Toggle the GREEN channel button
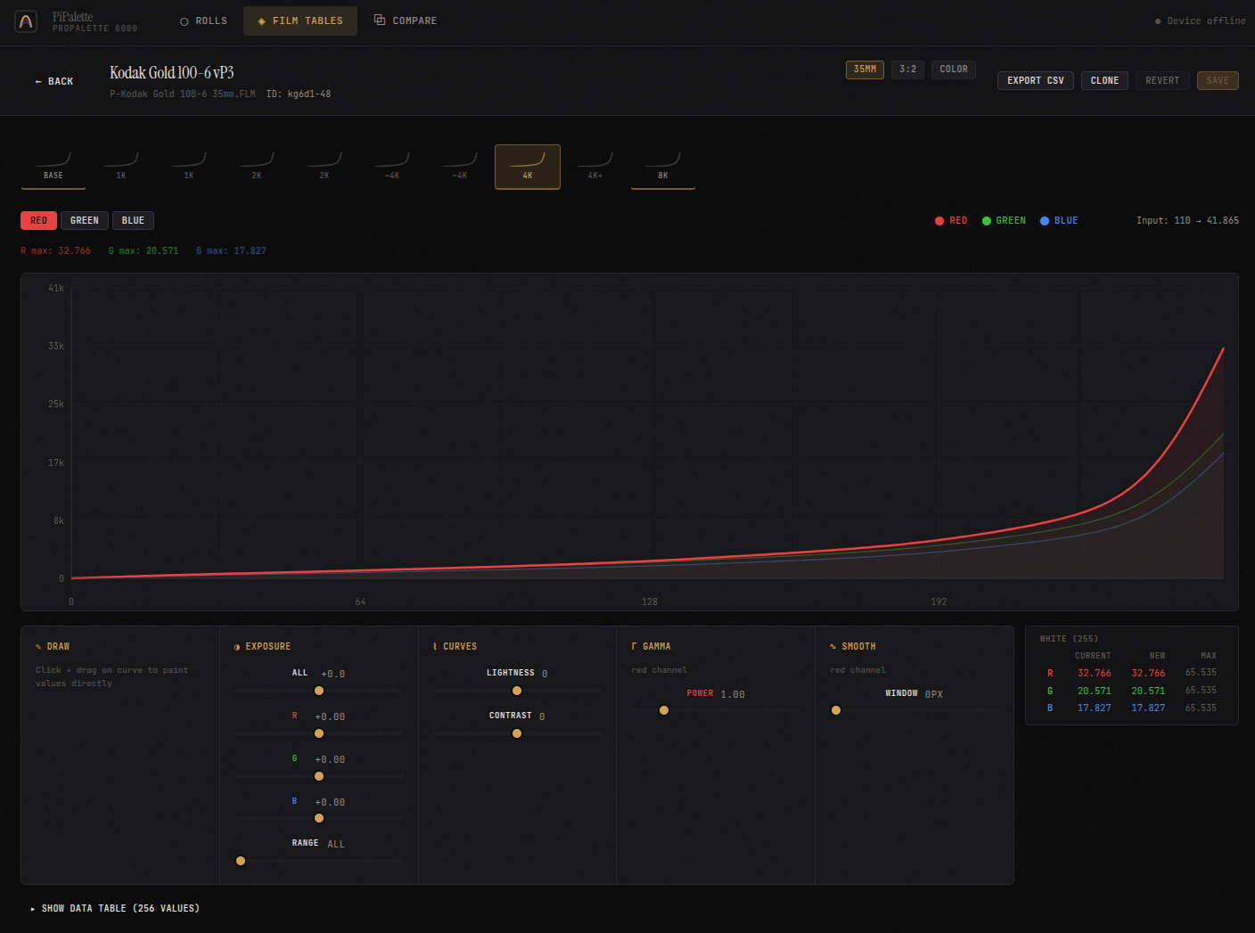Image resolution: width=1255 pixels, height=933 pixels. [x=85, y=221]
